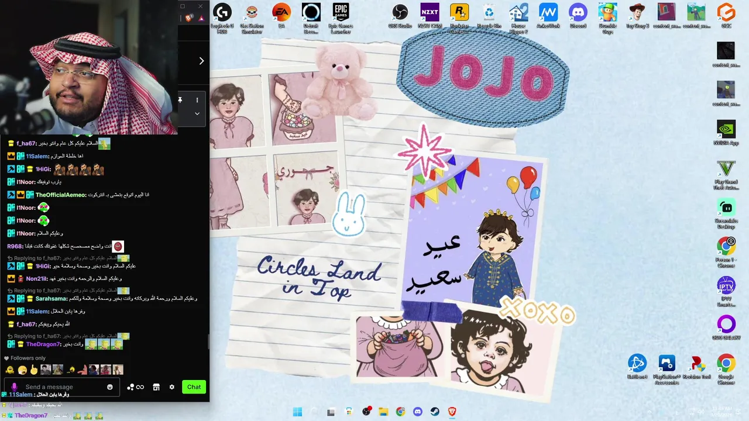Click username Sarahsama in chat
The image size is (749, 421).
coord(51,298)
